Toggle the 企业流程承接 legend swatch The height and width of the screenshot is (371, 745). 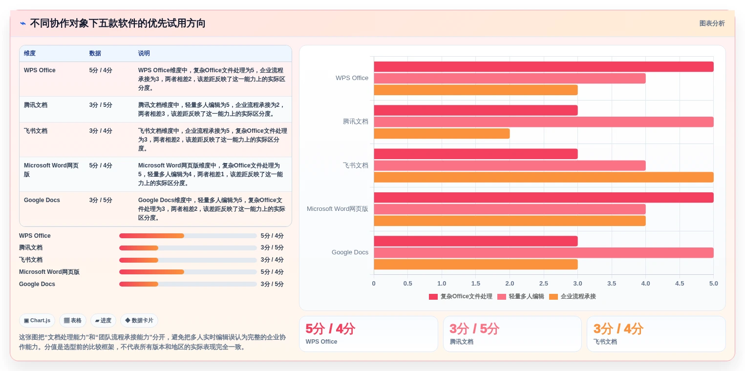click(553, 297)
